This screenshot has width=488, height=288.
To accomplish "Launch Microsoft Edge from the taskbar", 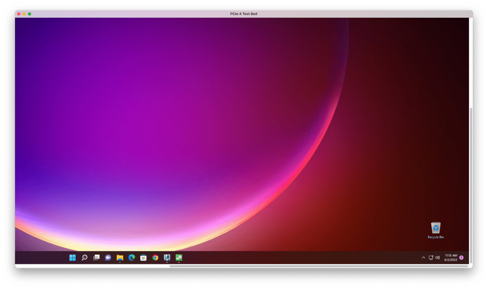I will pyautogui.click(x=131, y=257).
